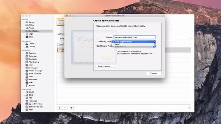
Task: Enable Let me override defaults checkbox
Action: pyautogui.click(x=115, y=51)
